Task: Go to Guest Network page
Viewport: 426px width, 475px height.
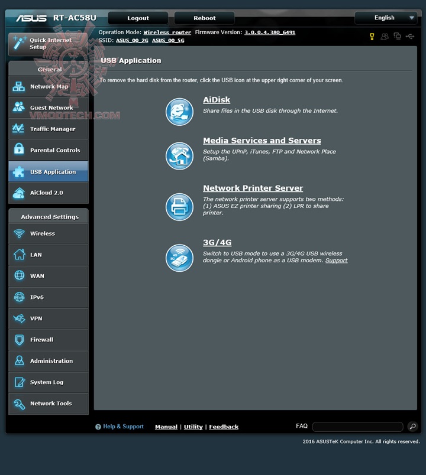Action: coord(49,108)
